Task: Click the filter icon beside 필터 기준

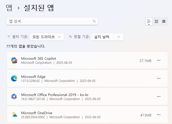Action: (9, 37)
